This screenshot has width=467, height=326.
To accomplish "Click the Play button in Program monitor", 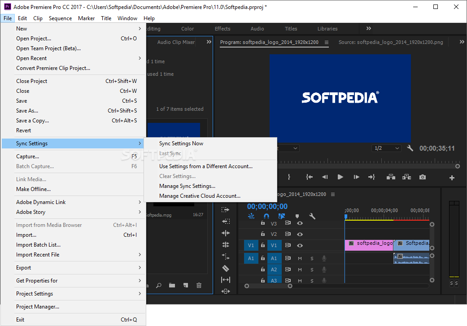I will (340, 177).
